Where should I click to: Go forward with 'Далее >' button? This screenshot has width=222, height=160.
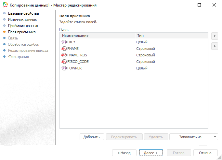[151, 153]
